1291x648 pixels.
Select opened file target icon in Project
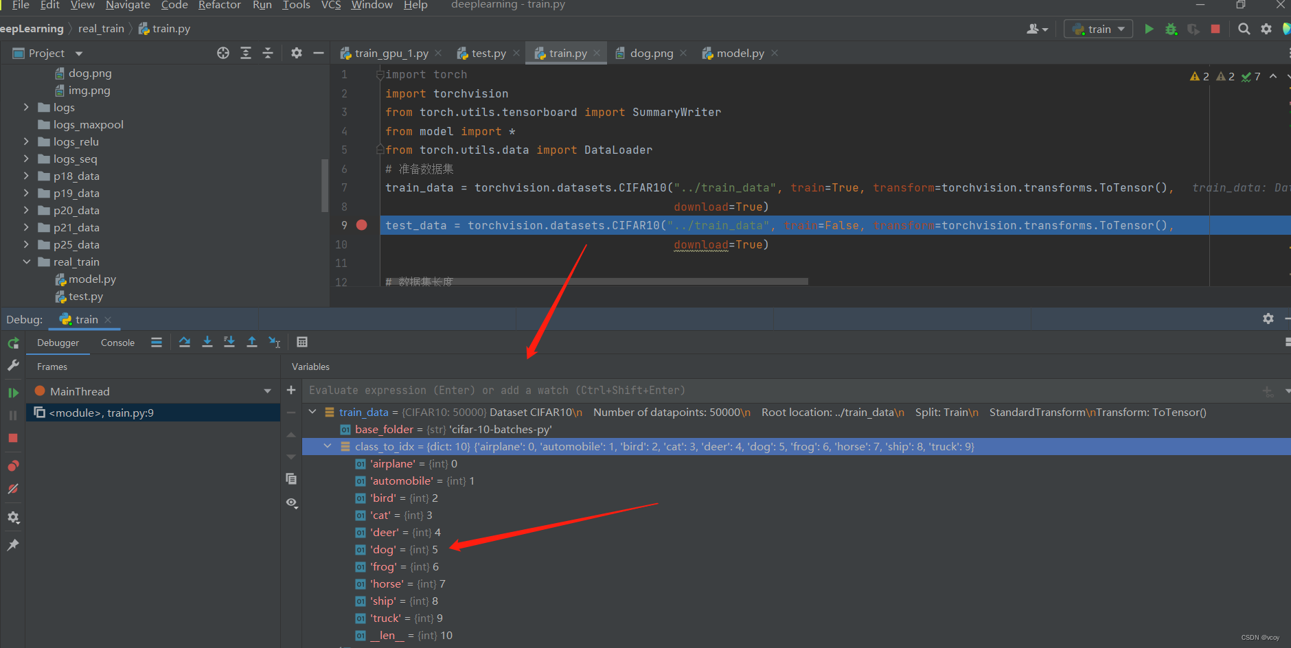pyautogui.click(x=223, y=53)
